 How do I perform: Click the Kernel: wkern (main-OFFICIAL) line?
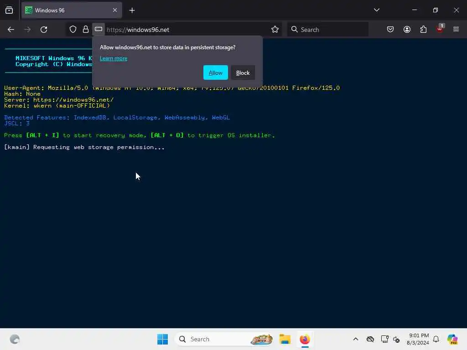pos(57,106)
